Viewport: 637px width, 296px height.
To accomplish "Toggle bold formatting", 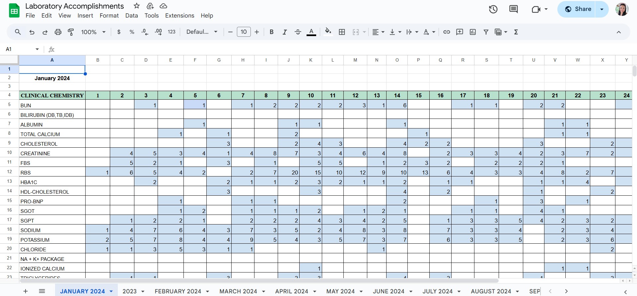I will click(271, 32).
